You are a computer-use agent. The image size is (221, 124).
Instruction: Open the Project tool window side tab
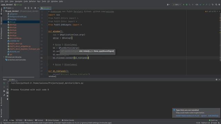1,11
